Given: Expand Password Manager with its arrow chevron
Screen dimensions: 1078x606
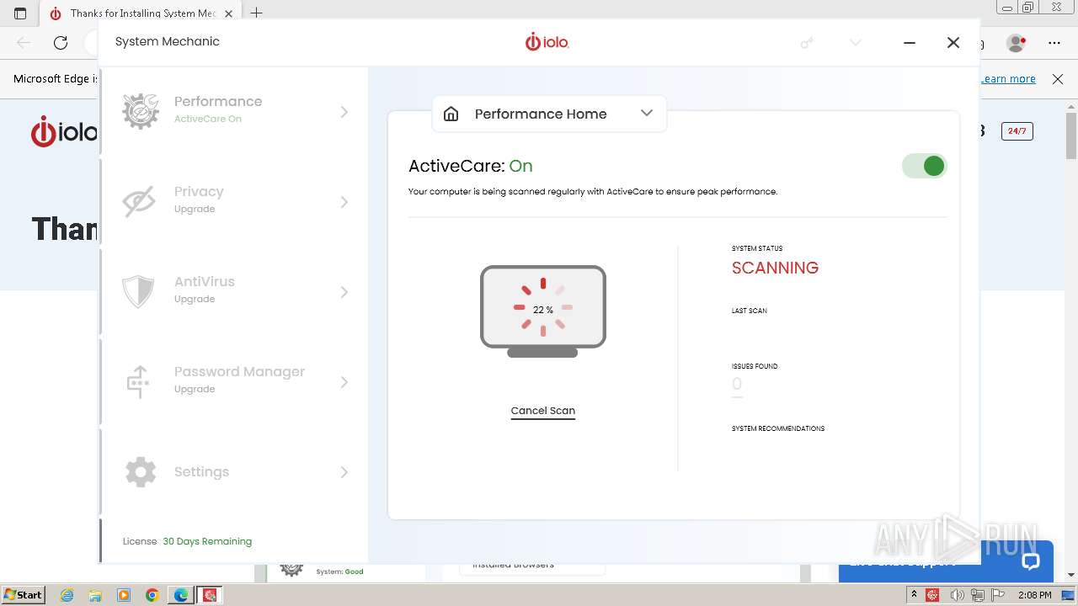Looking at the screenshot, I should tap(344, 381).
